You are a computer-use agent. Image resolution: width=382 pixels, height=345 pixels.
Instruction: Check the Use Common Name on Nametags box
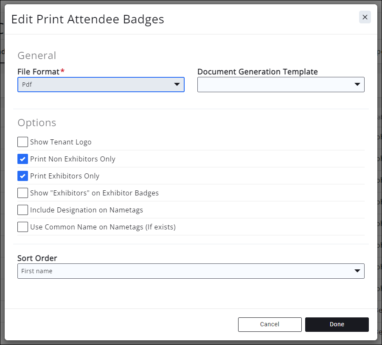tap(23, 227)
